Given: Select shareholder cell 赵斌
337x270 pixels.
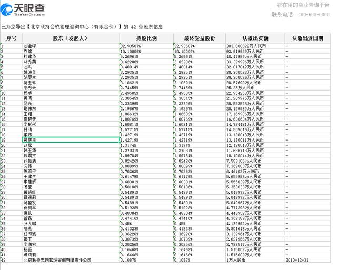Looking at the screenshot, I should (x=71, y=145).
